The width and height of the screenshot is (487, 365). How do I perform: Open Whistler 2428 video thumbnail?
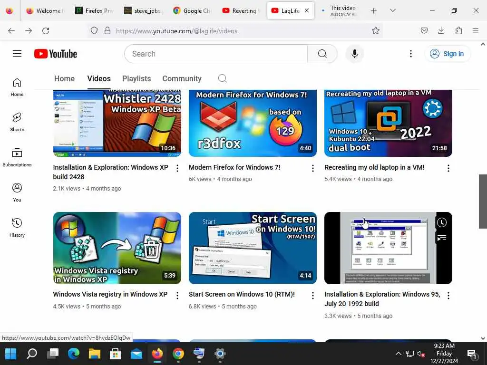117,123
